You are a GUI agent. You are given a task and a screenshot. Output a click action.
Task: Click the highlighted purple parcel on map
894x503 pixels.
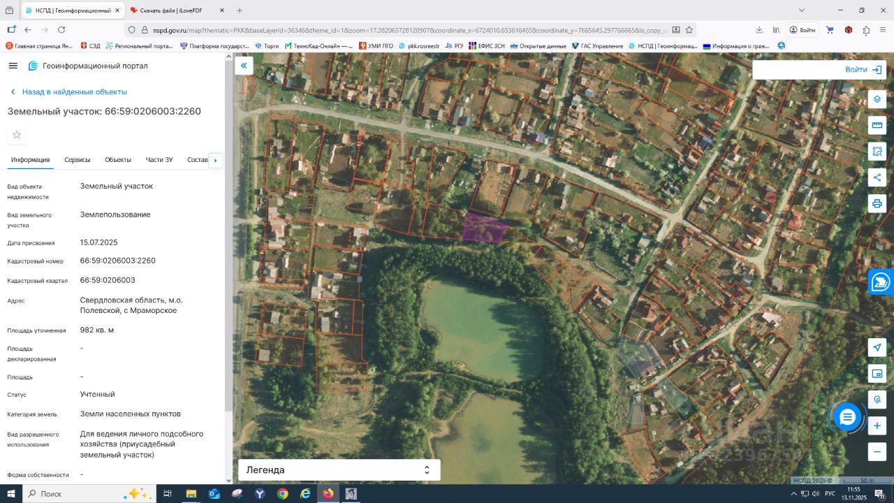[x=485, y=228]
